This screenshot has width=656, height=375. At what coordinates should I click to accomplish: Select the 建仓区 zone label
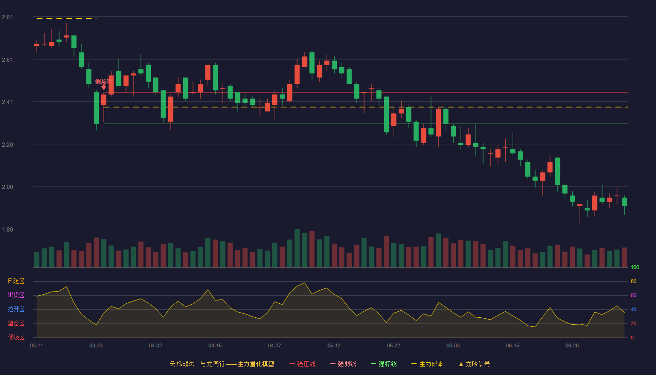[x=16, y=323]
